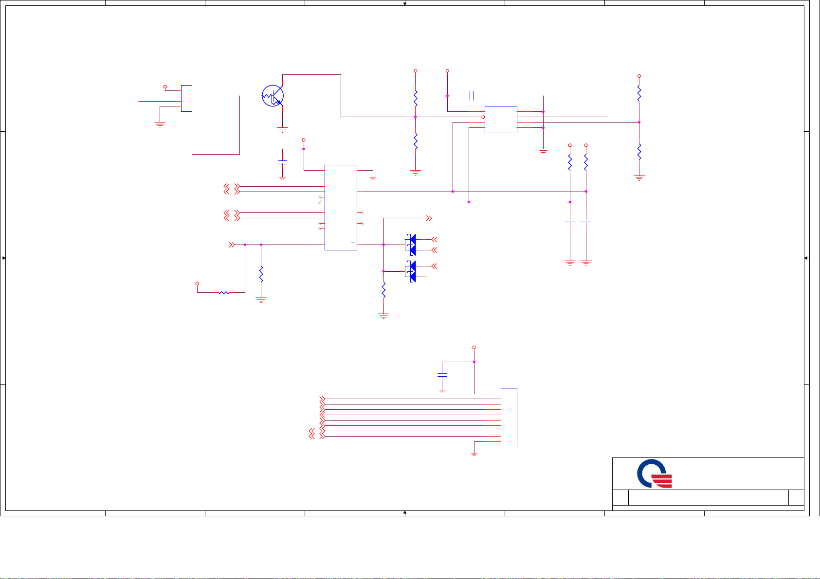Select the horizontal capacitor above the small IC
820x579 pixels.
pos(471,96)
